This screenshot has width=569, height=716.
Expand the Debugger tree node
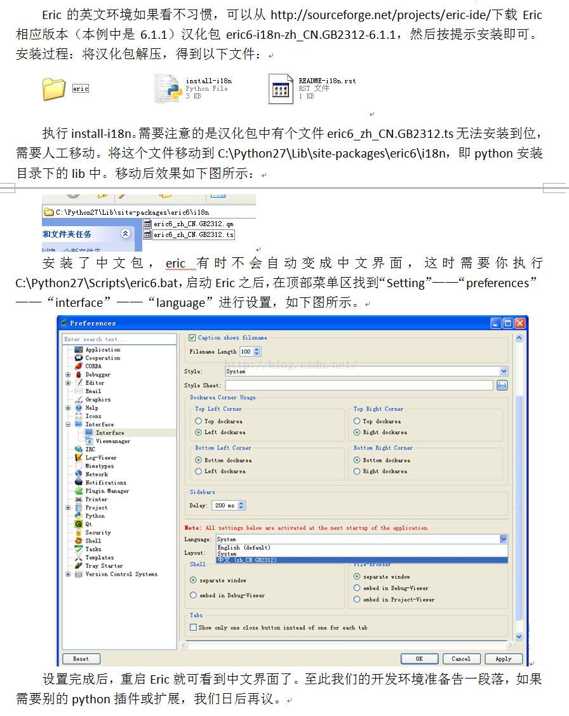pos(68,374)
